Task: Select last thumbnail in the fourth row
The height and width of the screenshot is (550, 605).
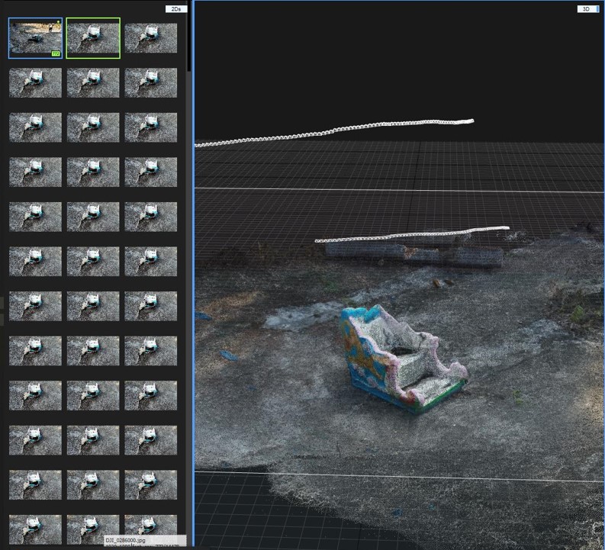Action: (x=151, y=172)
